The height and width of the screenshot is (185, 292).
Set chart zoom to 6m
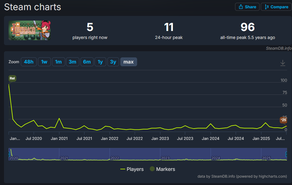87,62
